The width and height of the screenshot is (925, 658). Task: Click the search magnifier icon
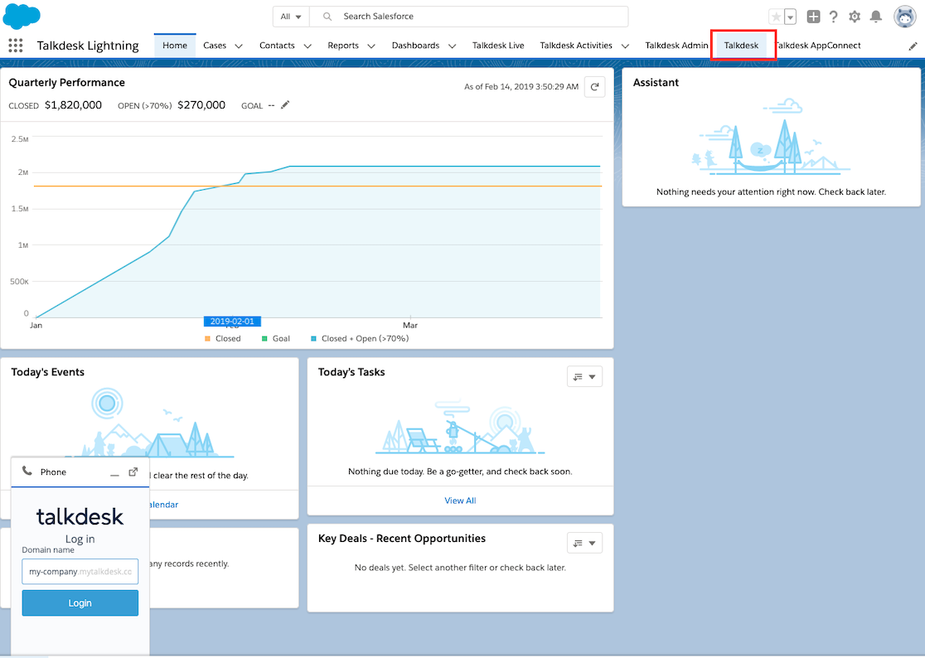point(327,17)
